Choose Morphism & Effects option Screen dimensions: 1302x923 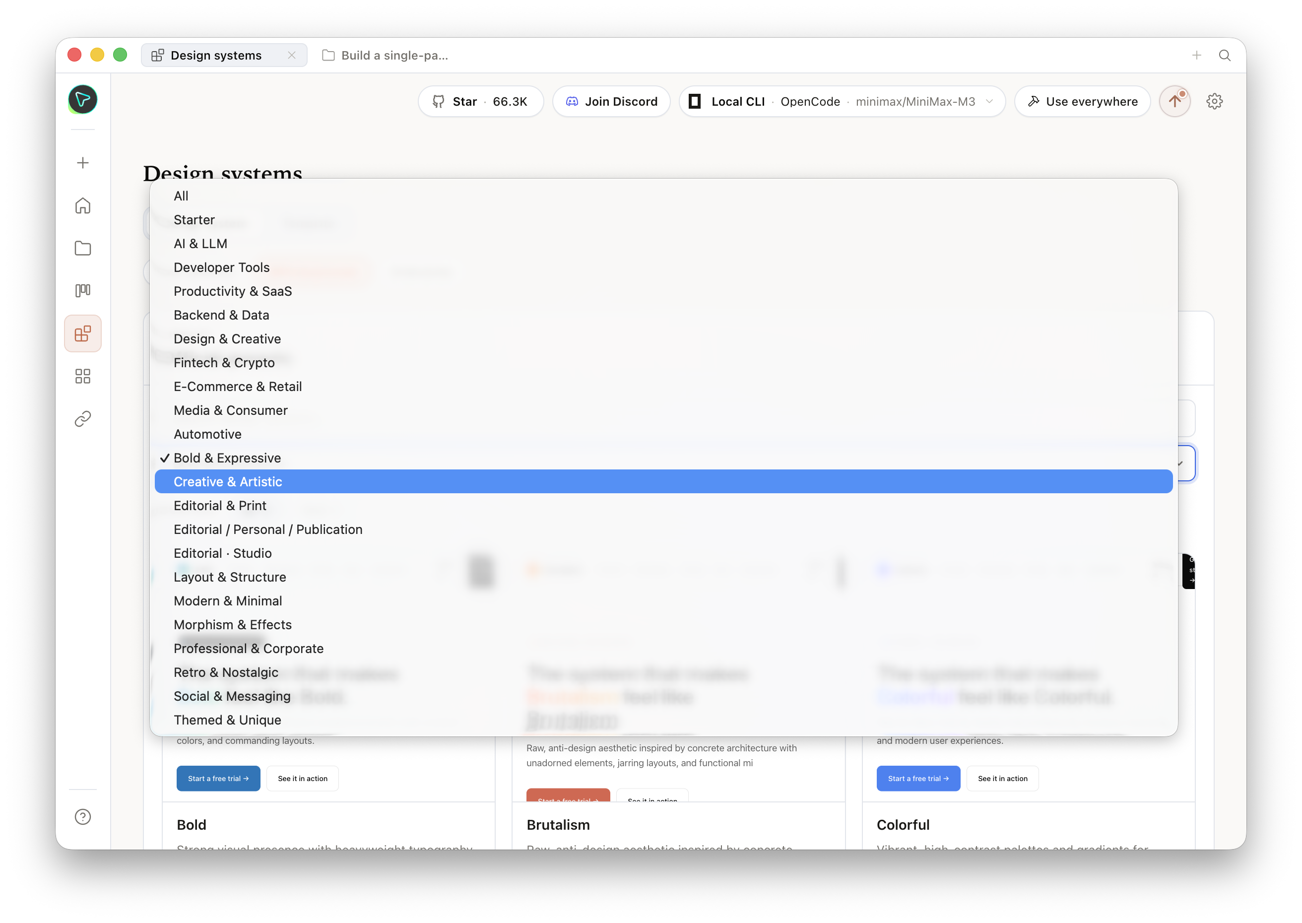tap(663, 625)
